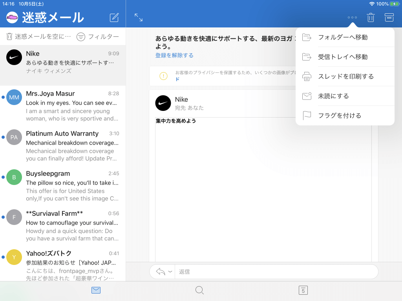Screen dimensions: 402x301
Task: Open the フィルター filter button
Action: click(98, 36)
